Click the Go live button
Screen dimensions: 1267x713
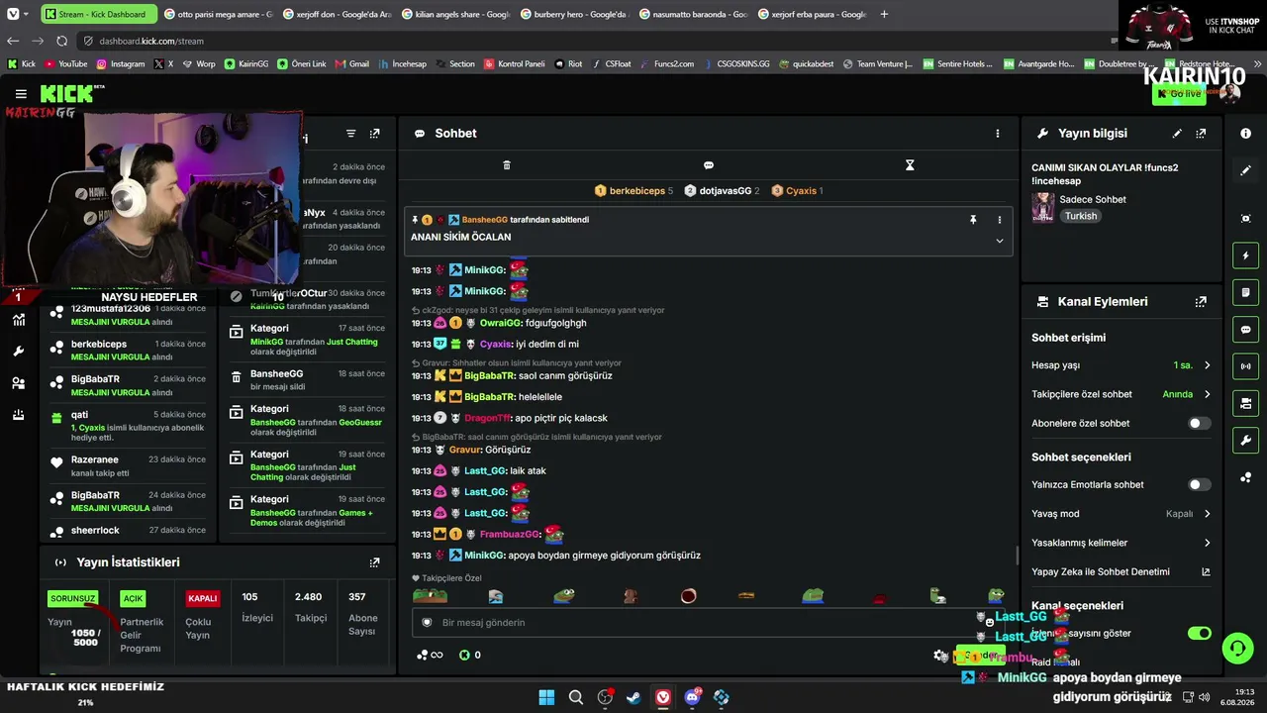click(1179, 94)
